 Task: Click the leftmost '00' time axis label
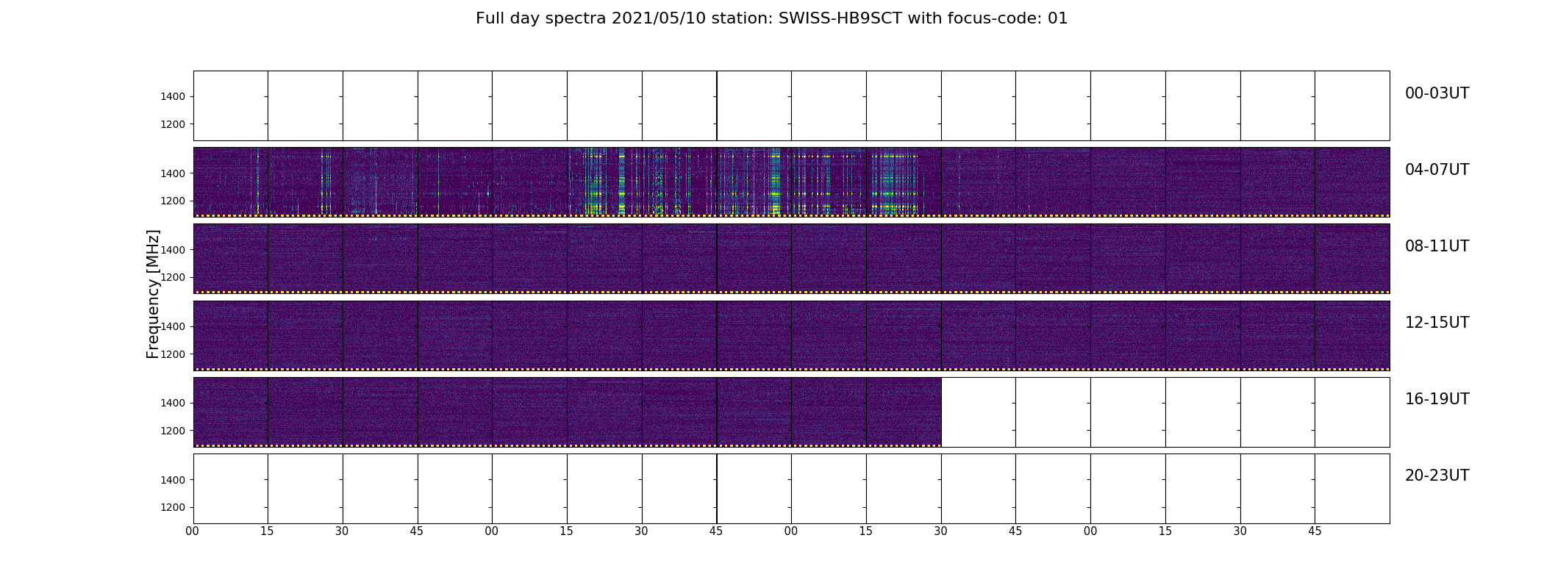193,531
